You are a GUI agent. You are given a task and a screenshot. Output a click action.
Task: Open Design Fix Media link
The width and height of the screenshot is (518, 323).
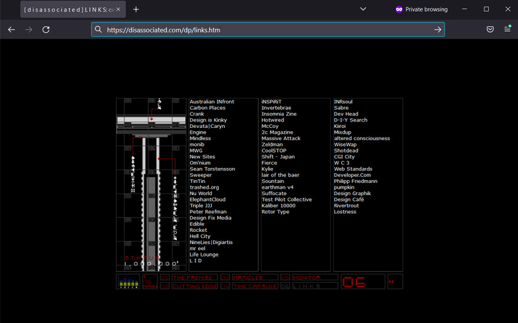point(210,218)
